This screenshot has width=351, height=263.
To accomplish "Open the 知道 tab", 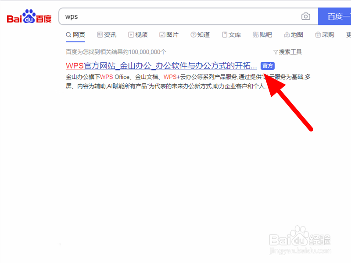I will point(200,35).
